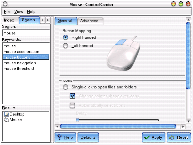Switch to the Advanced tab
193x145 pixels.
[x=90, y=21]
